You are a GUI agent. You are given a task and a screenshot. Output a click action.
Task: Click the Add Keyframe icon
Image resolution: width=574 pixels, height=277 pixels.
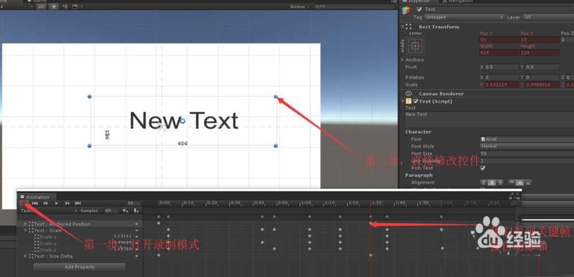[x=125, y=211]
